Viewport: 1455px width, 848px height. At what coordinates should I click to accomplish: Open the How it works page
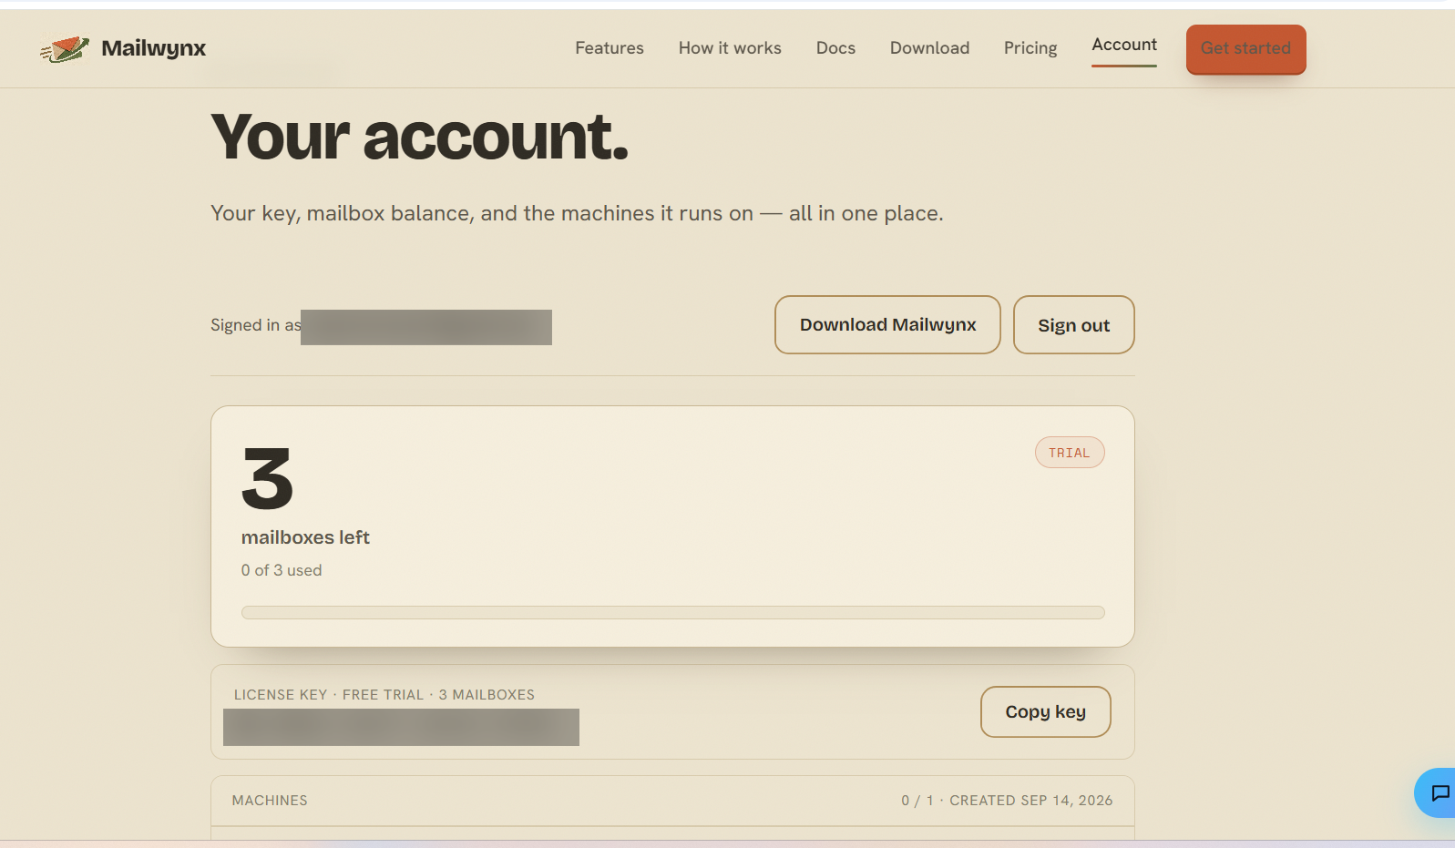[730, 48]
